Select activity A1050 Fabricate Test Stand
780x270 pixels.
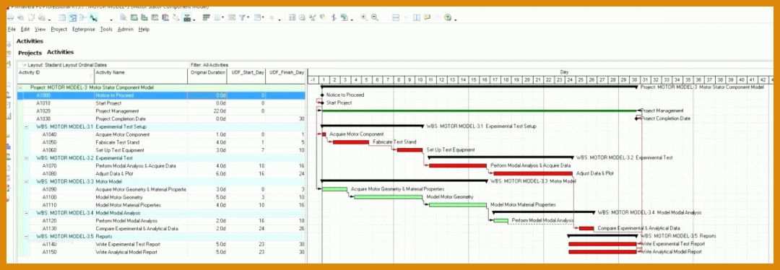pos(161,143)
